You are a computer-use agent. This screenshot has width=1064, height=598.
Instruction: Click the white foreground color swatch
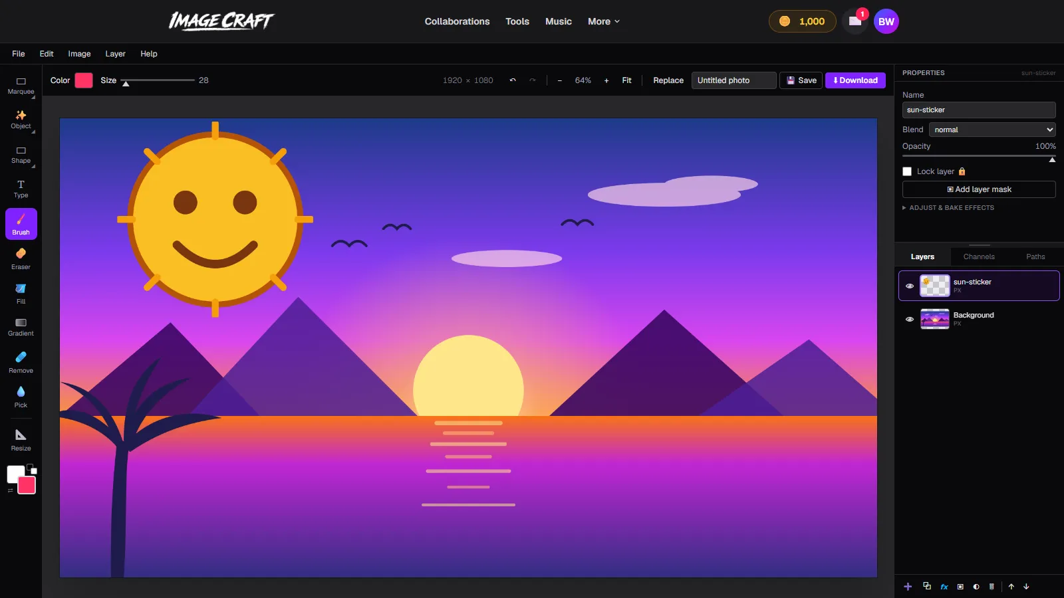pyautogui.click(x=14, y=472)
